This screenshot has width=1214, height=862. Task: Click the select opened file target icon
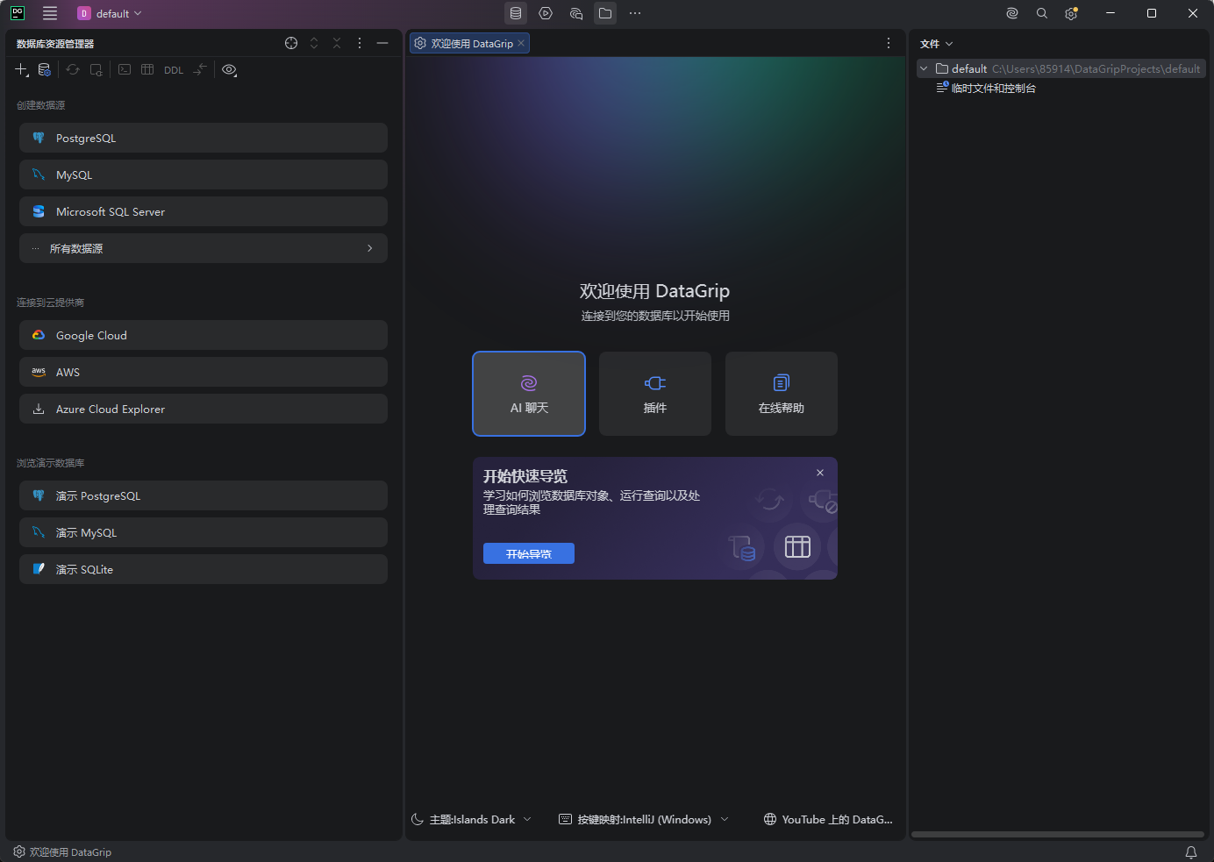291,43
